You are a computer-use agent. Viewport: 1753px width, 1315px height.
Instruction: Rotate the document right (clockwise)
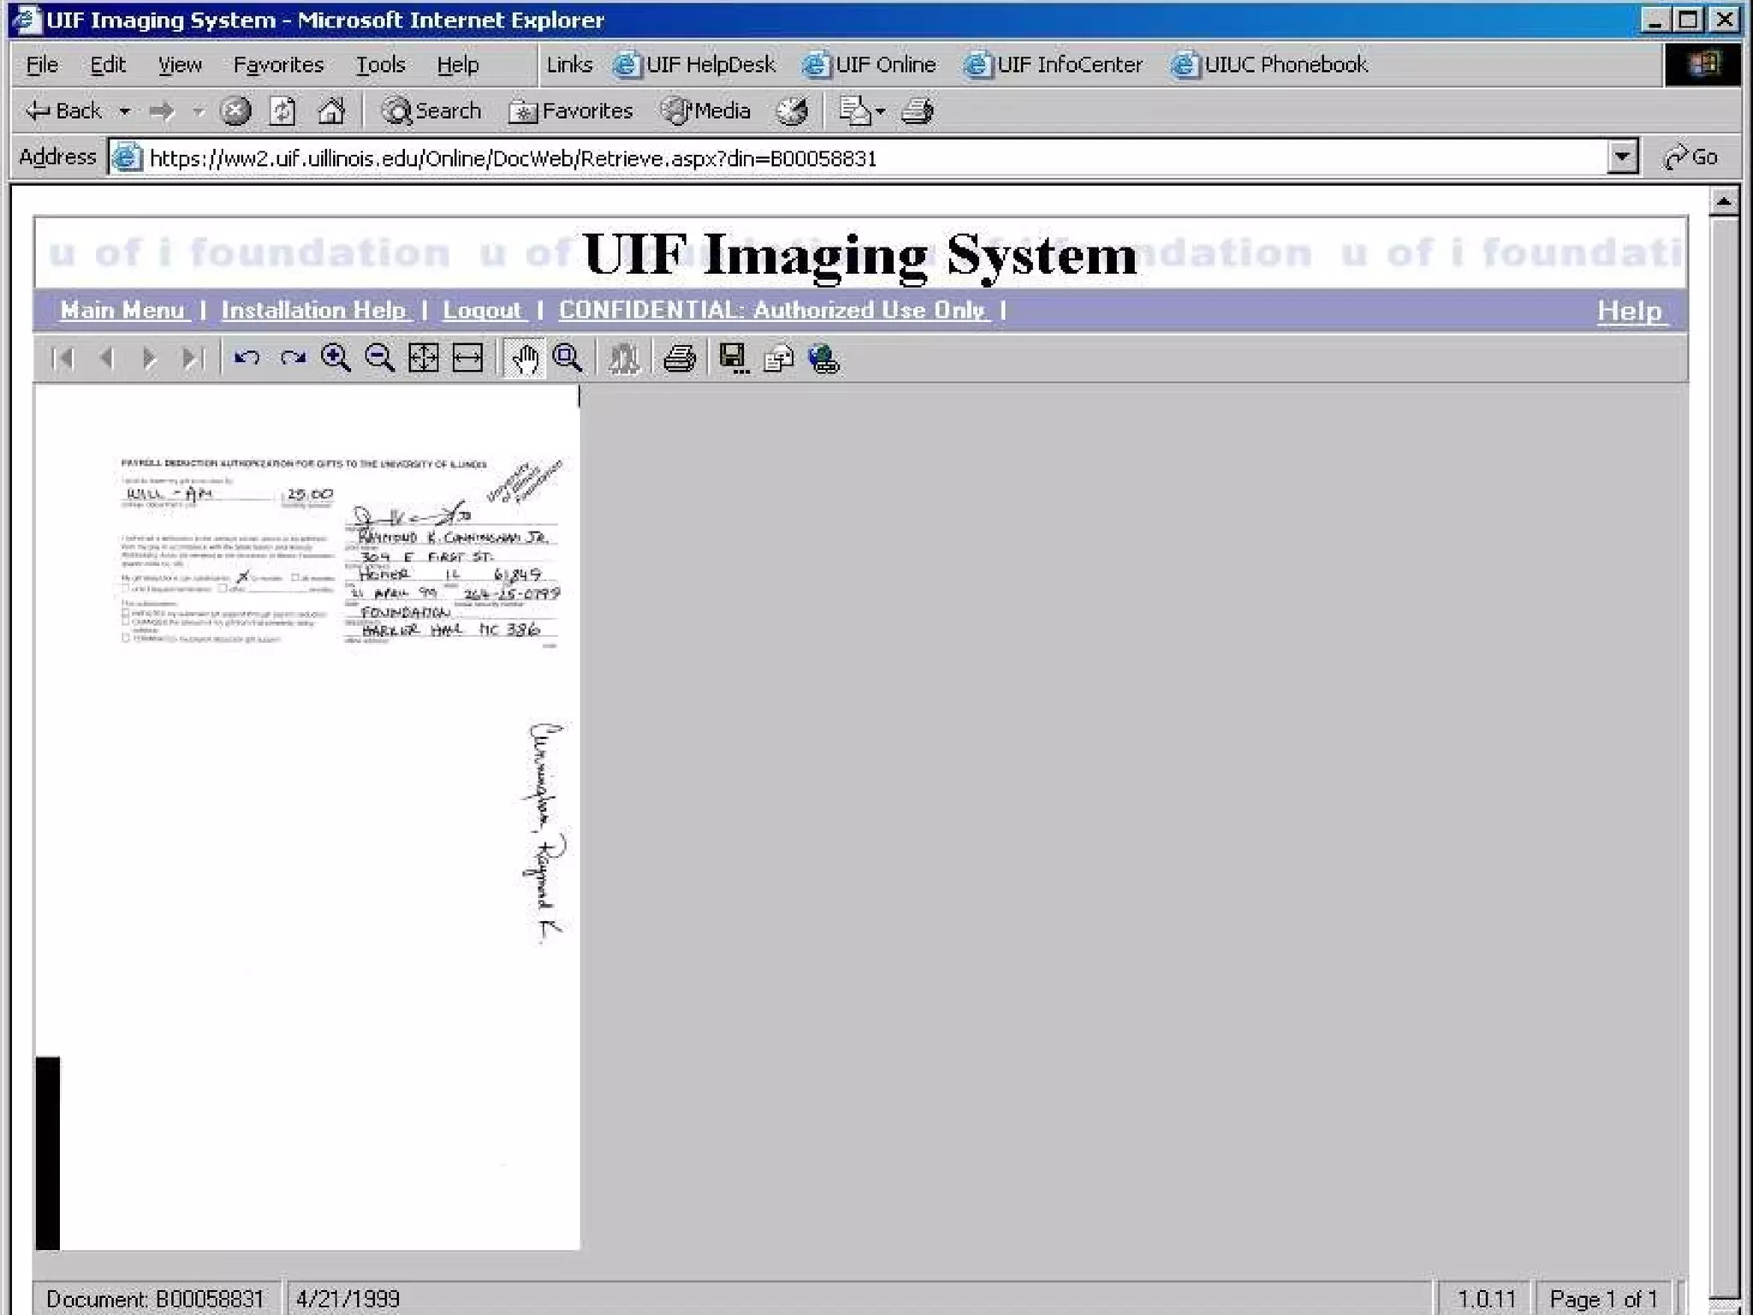[292, 358]
